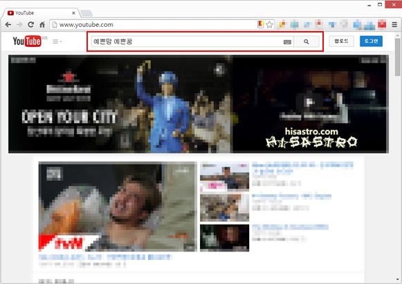The image size is (402, 284).
Task: Click the bookmark flag icon in address bar
Action: click(260, 24)
